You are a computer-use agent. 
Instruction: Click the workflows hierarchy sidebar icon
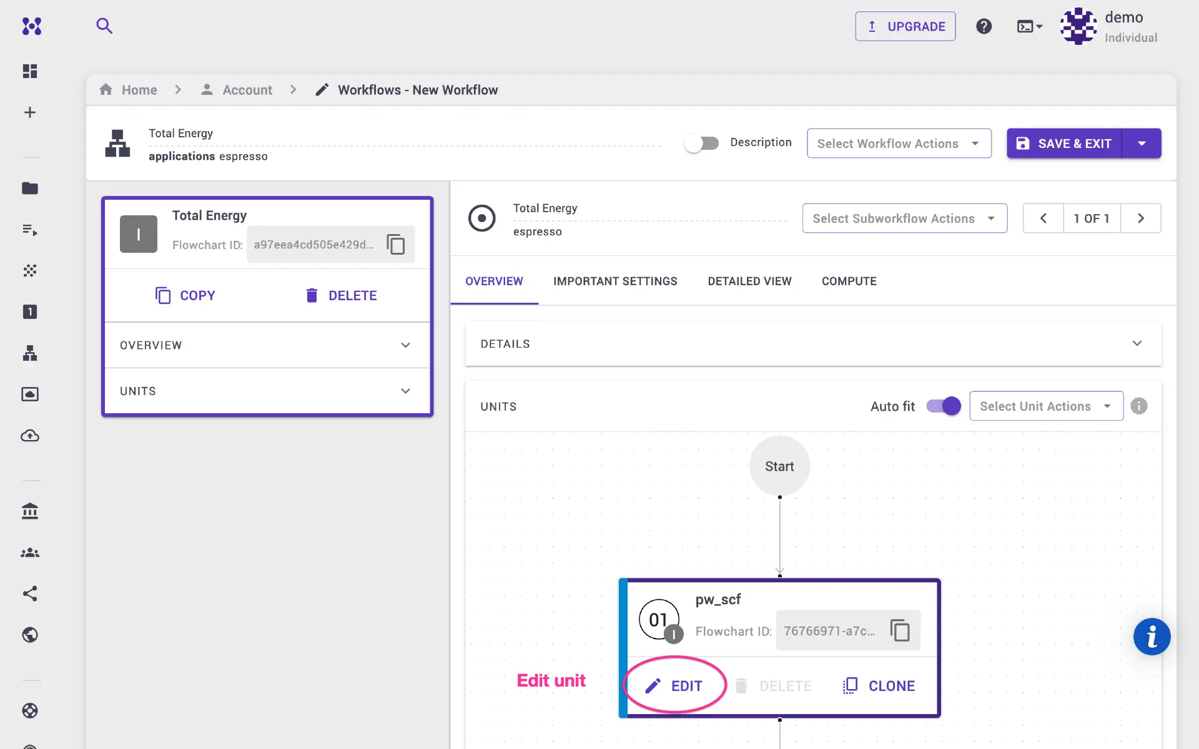[x=30, y=353]
